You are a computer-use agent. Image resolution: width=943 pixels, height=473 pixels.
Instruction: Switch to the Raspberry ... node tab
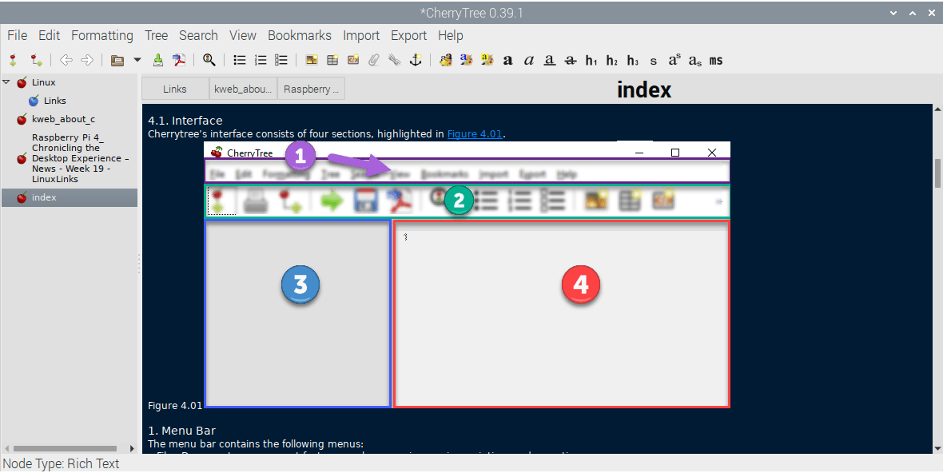point(311,89)
